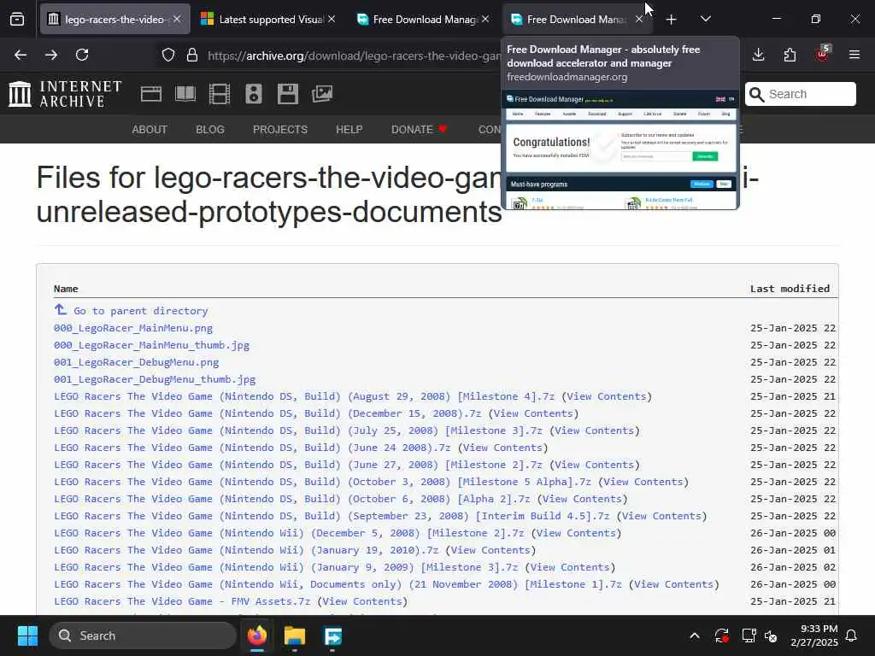This screenshot has height=656, width=875.
Task: View Contents of December 15, 2008 build
Action: (x=533, y=413)
